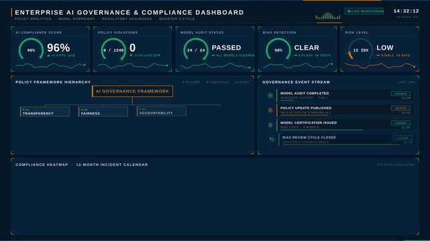Select the AI Governance Framework root node
Image resolution: width=430 pixels, height=241 pixels.
132,91
